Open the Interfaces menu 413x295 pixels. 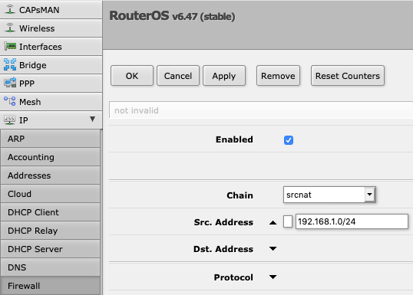[51, 47]
